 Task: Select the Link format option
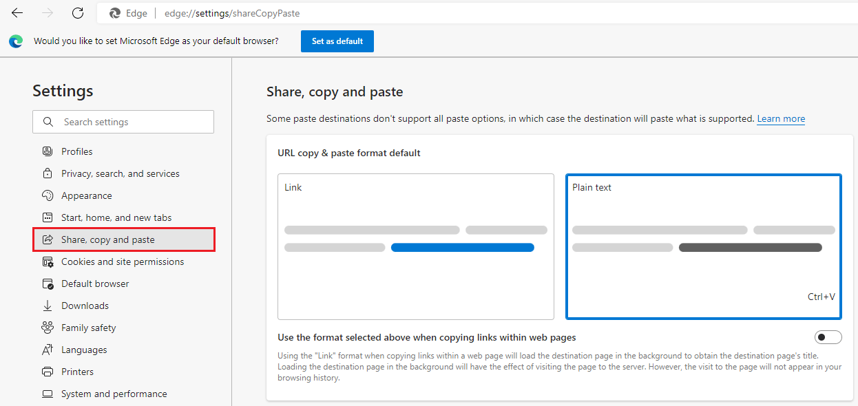pyautogui.click(x=415, y=246)
